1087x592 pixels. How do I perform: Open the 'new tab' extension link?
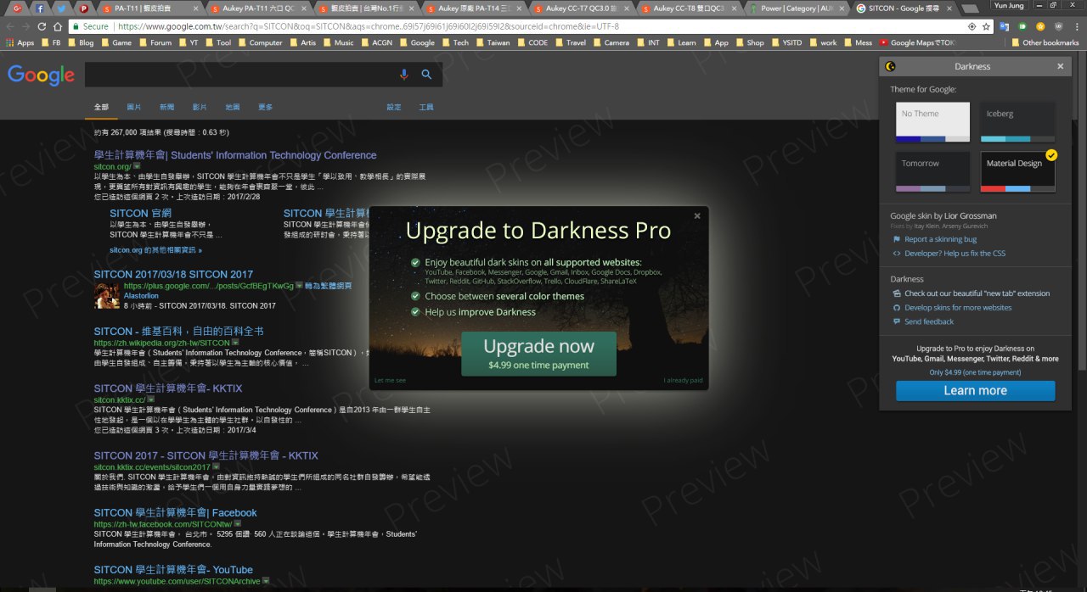pos(977,293)
